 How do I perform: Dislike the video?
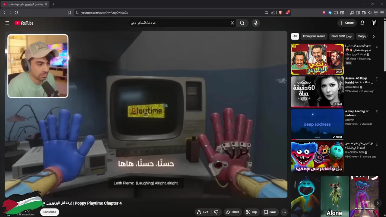[216, 212]
